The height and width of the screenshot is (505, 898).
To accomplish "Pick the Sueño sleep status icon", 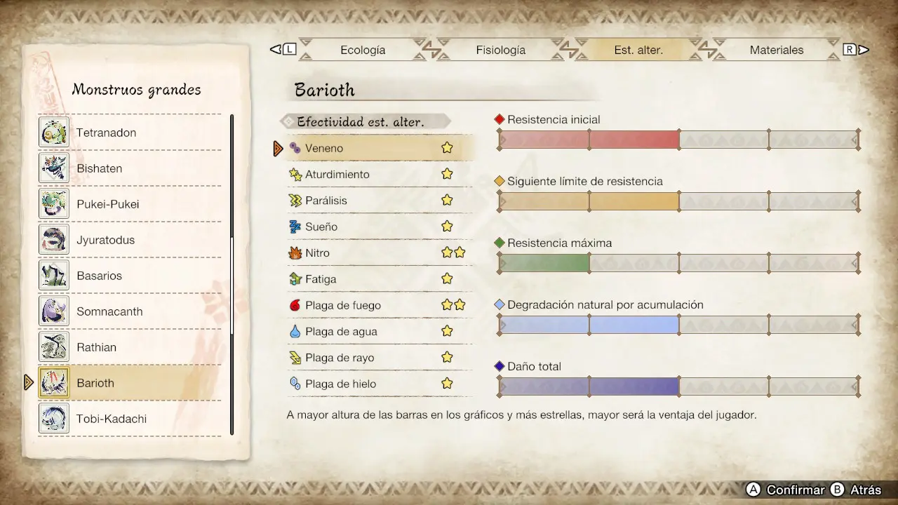I will click(295, 227).
